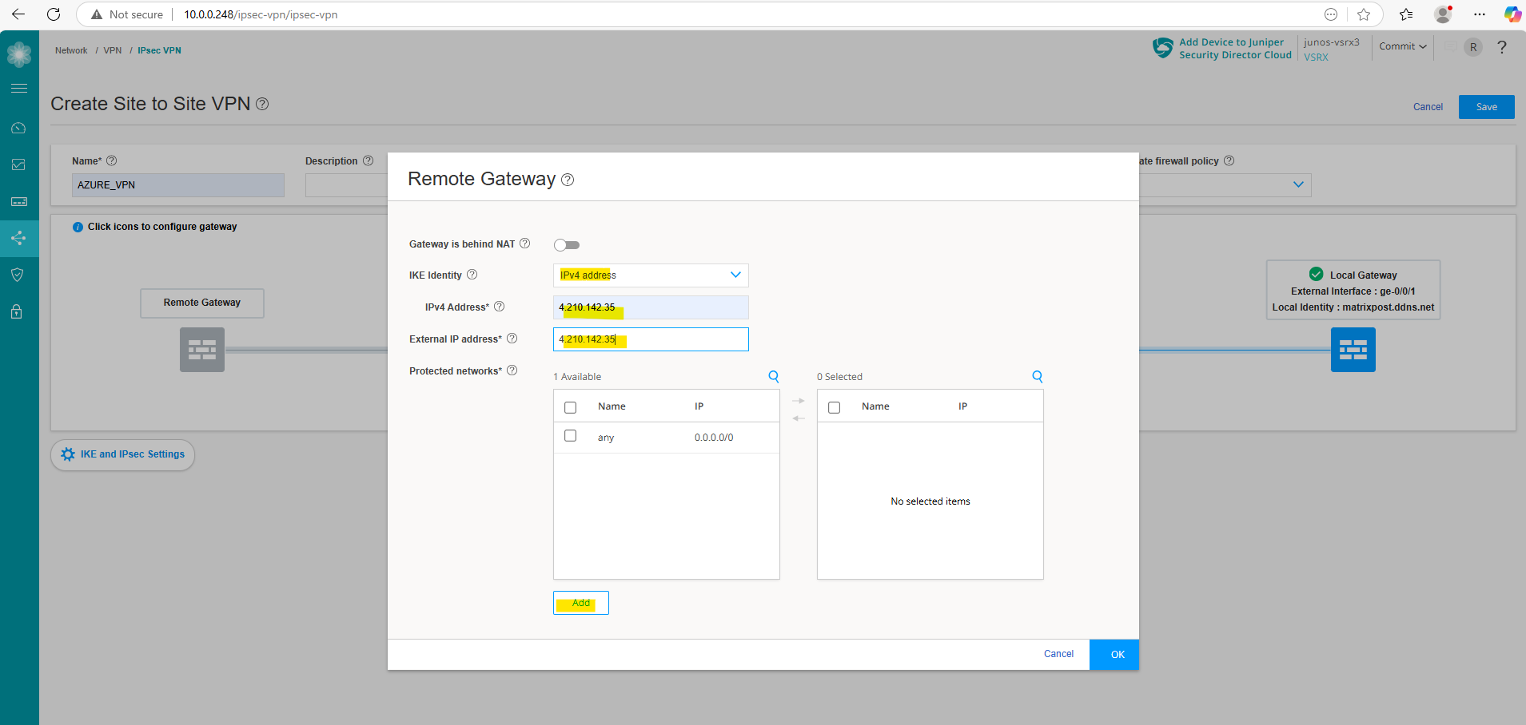Click the browser back arrow
The width and height of the screenshot is (1526, 725).
point(18,14)
